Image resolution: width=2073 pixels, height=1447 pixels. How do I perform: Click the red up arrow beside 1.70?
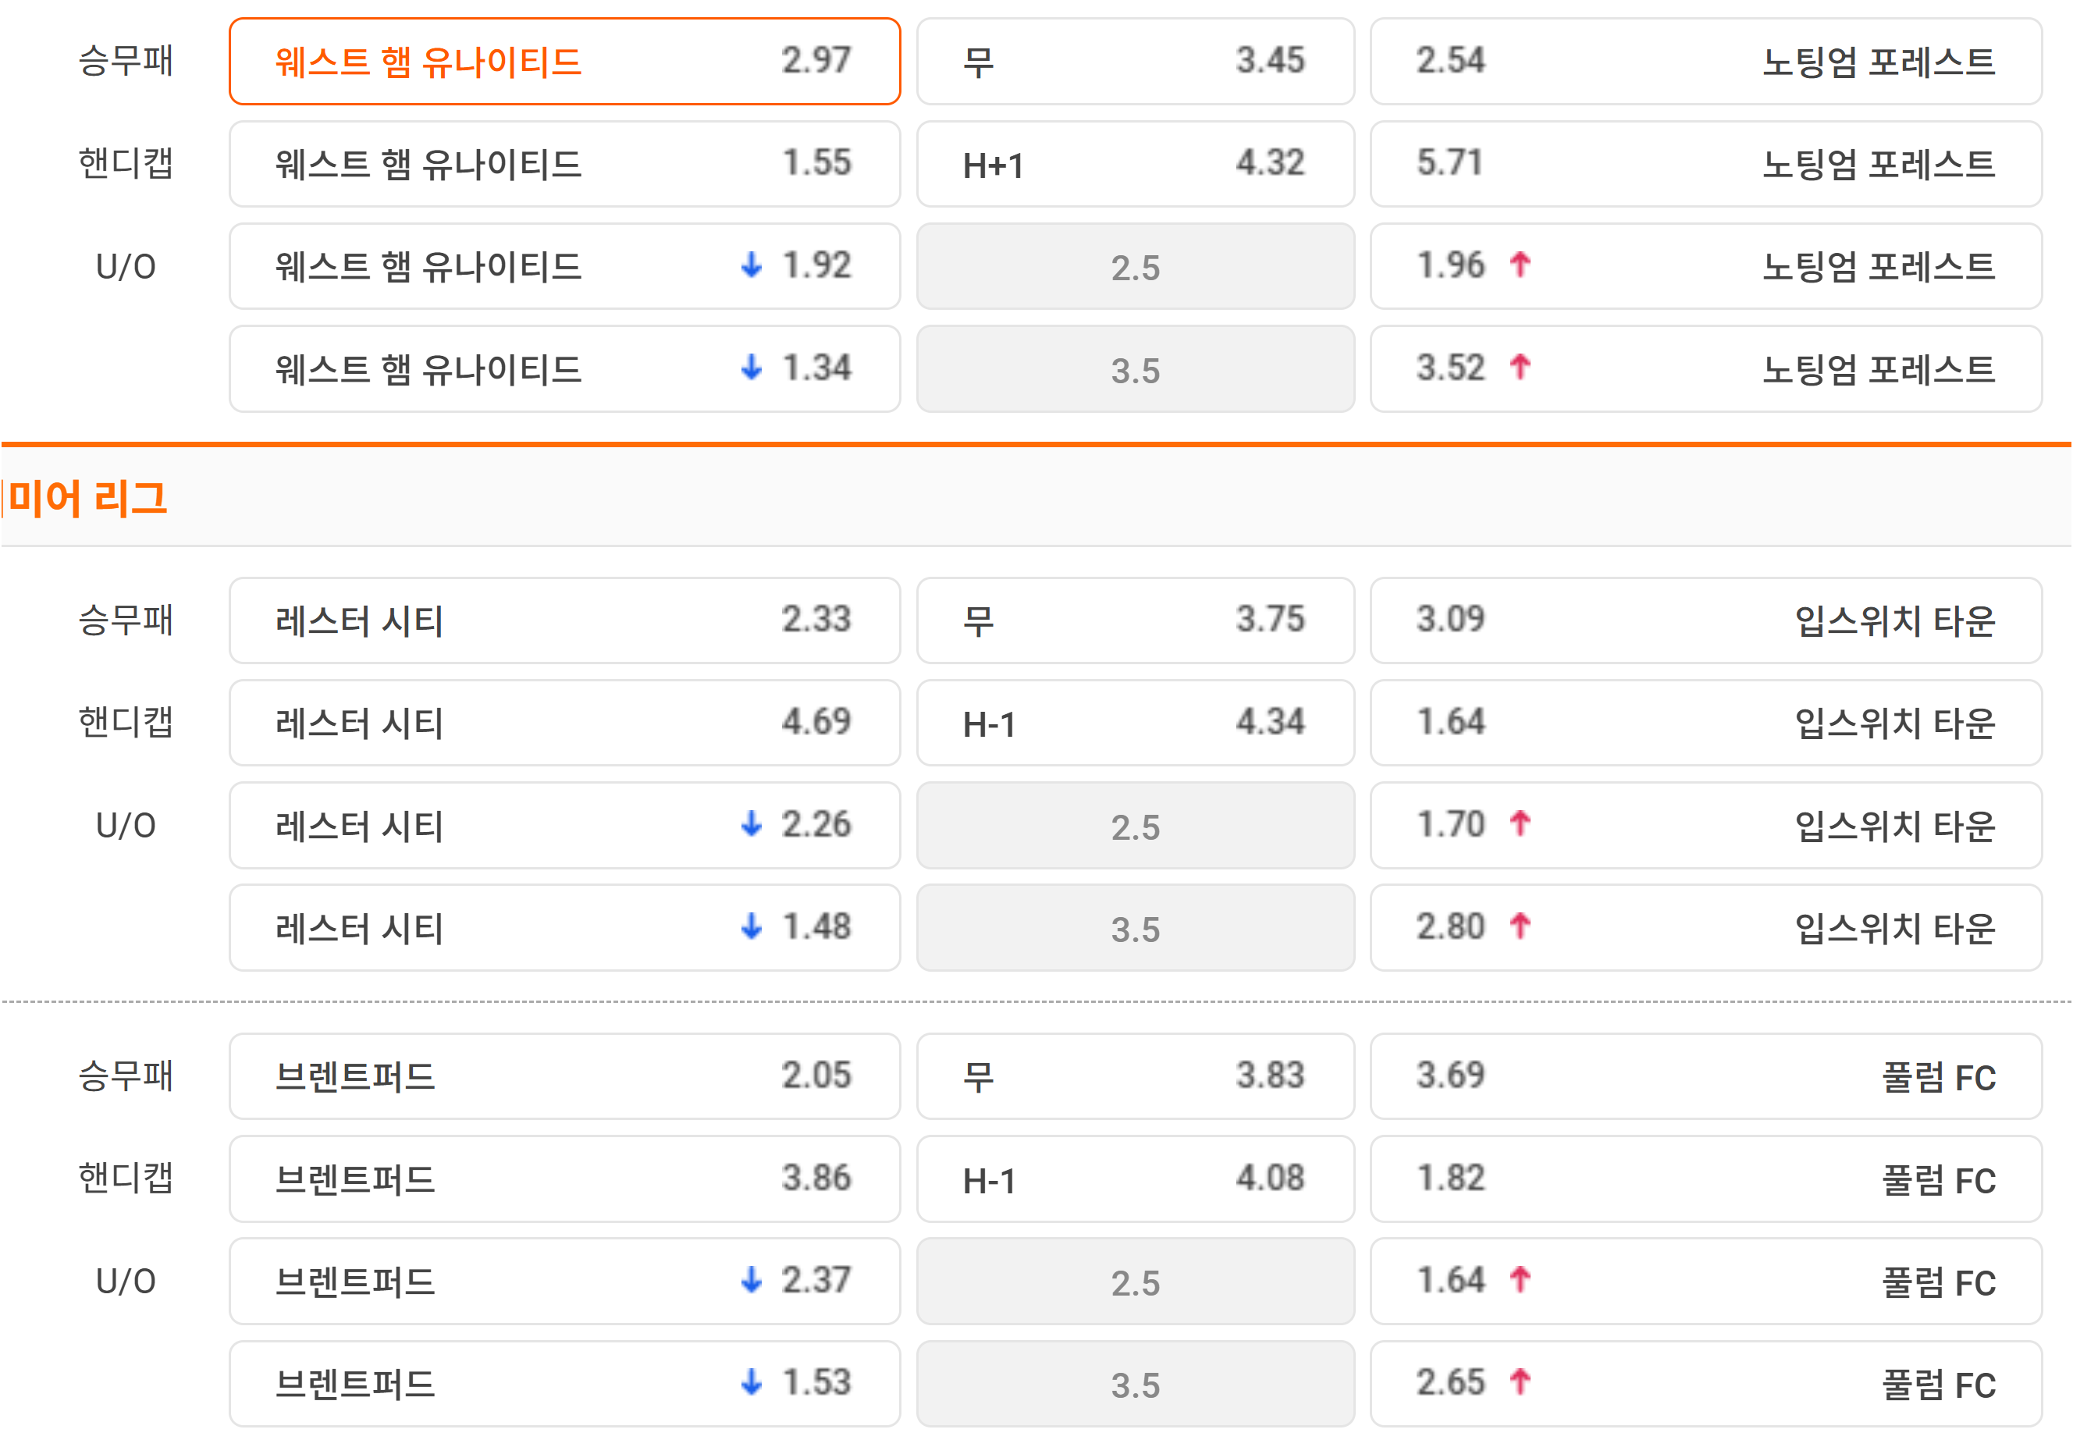[x=1520, y=823]
